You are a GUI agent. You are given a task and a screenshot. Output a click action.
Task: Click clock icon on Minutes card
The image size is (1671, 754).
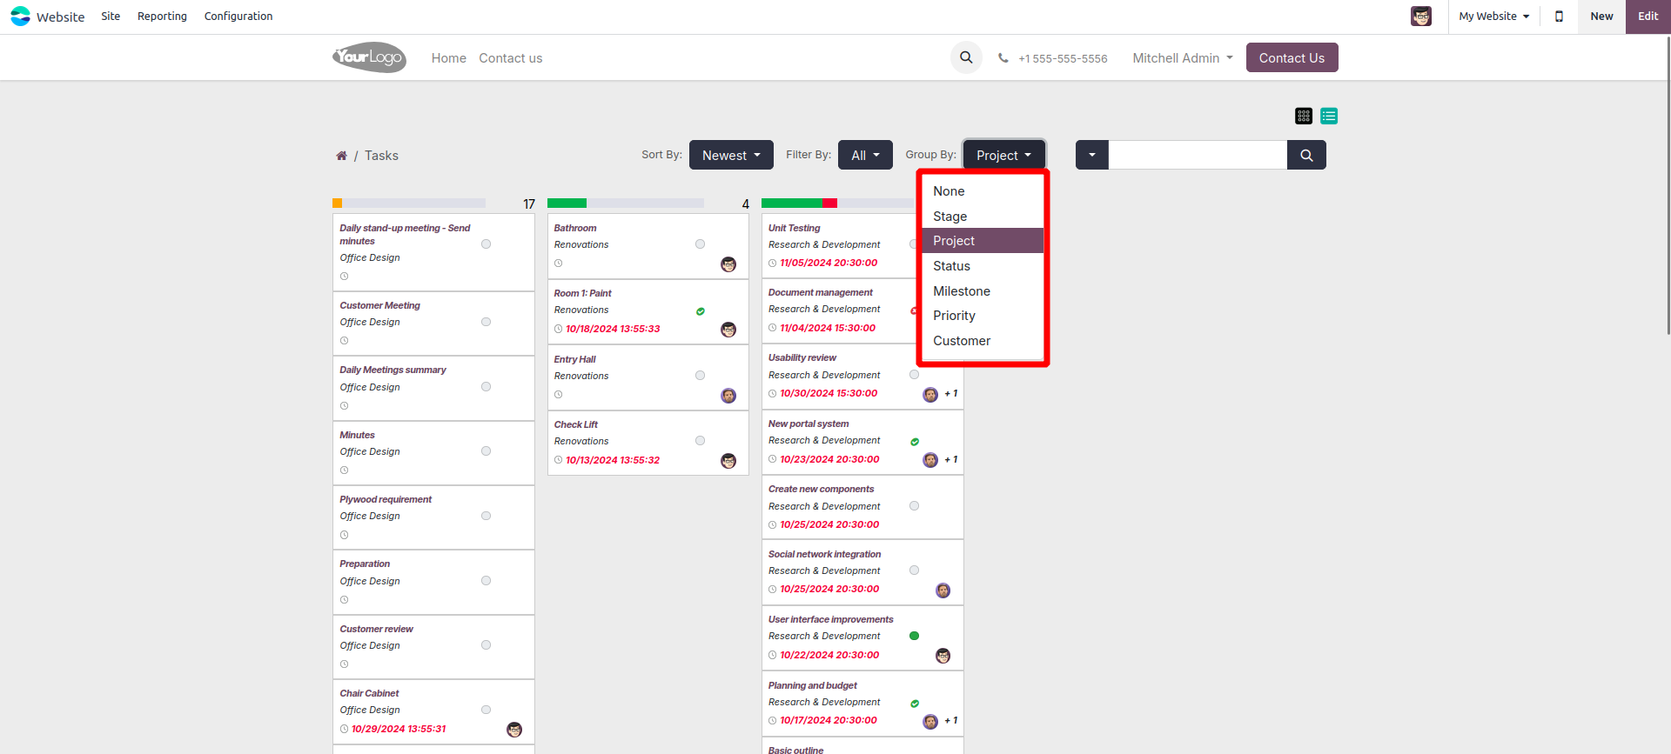pyautogui.click(x=345, y=470)
